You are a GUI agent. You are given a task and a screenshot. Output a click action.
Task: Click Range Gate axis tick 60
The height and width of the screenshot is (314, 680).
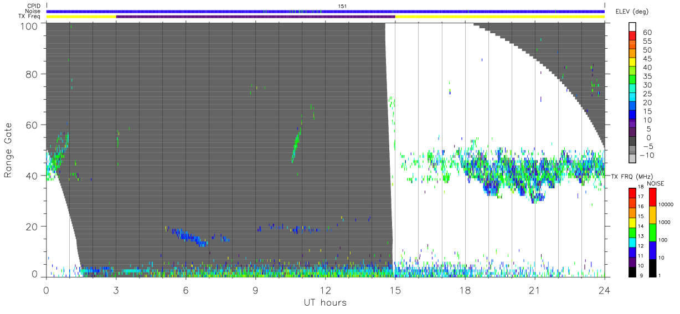(x=33, y=125)
